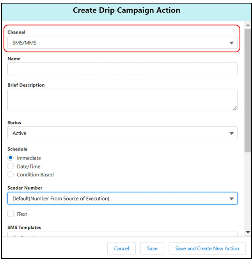This screenshot has height=259, width=252.
Task: Click the SMS Templates search field
Action: [122, 235]
